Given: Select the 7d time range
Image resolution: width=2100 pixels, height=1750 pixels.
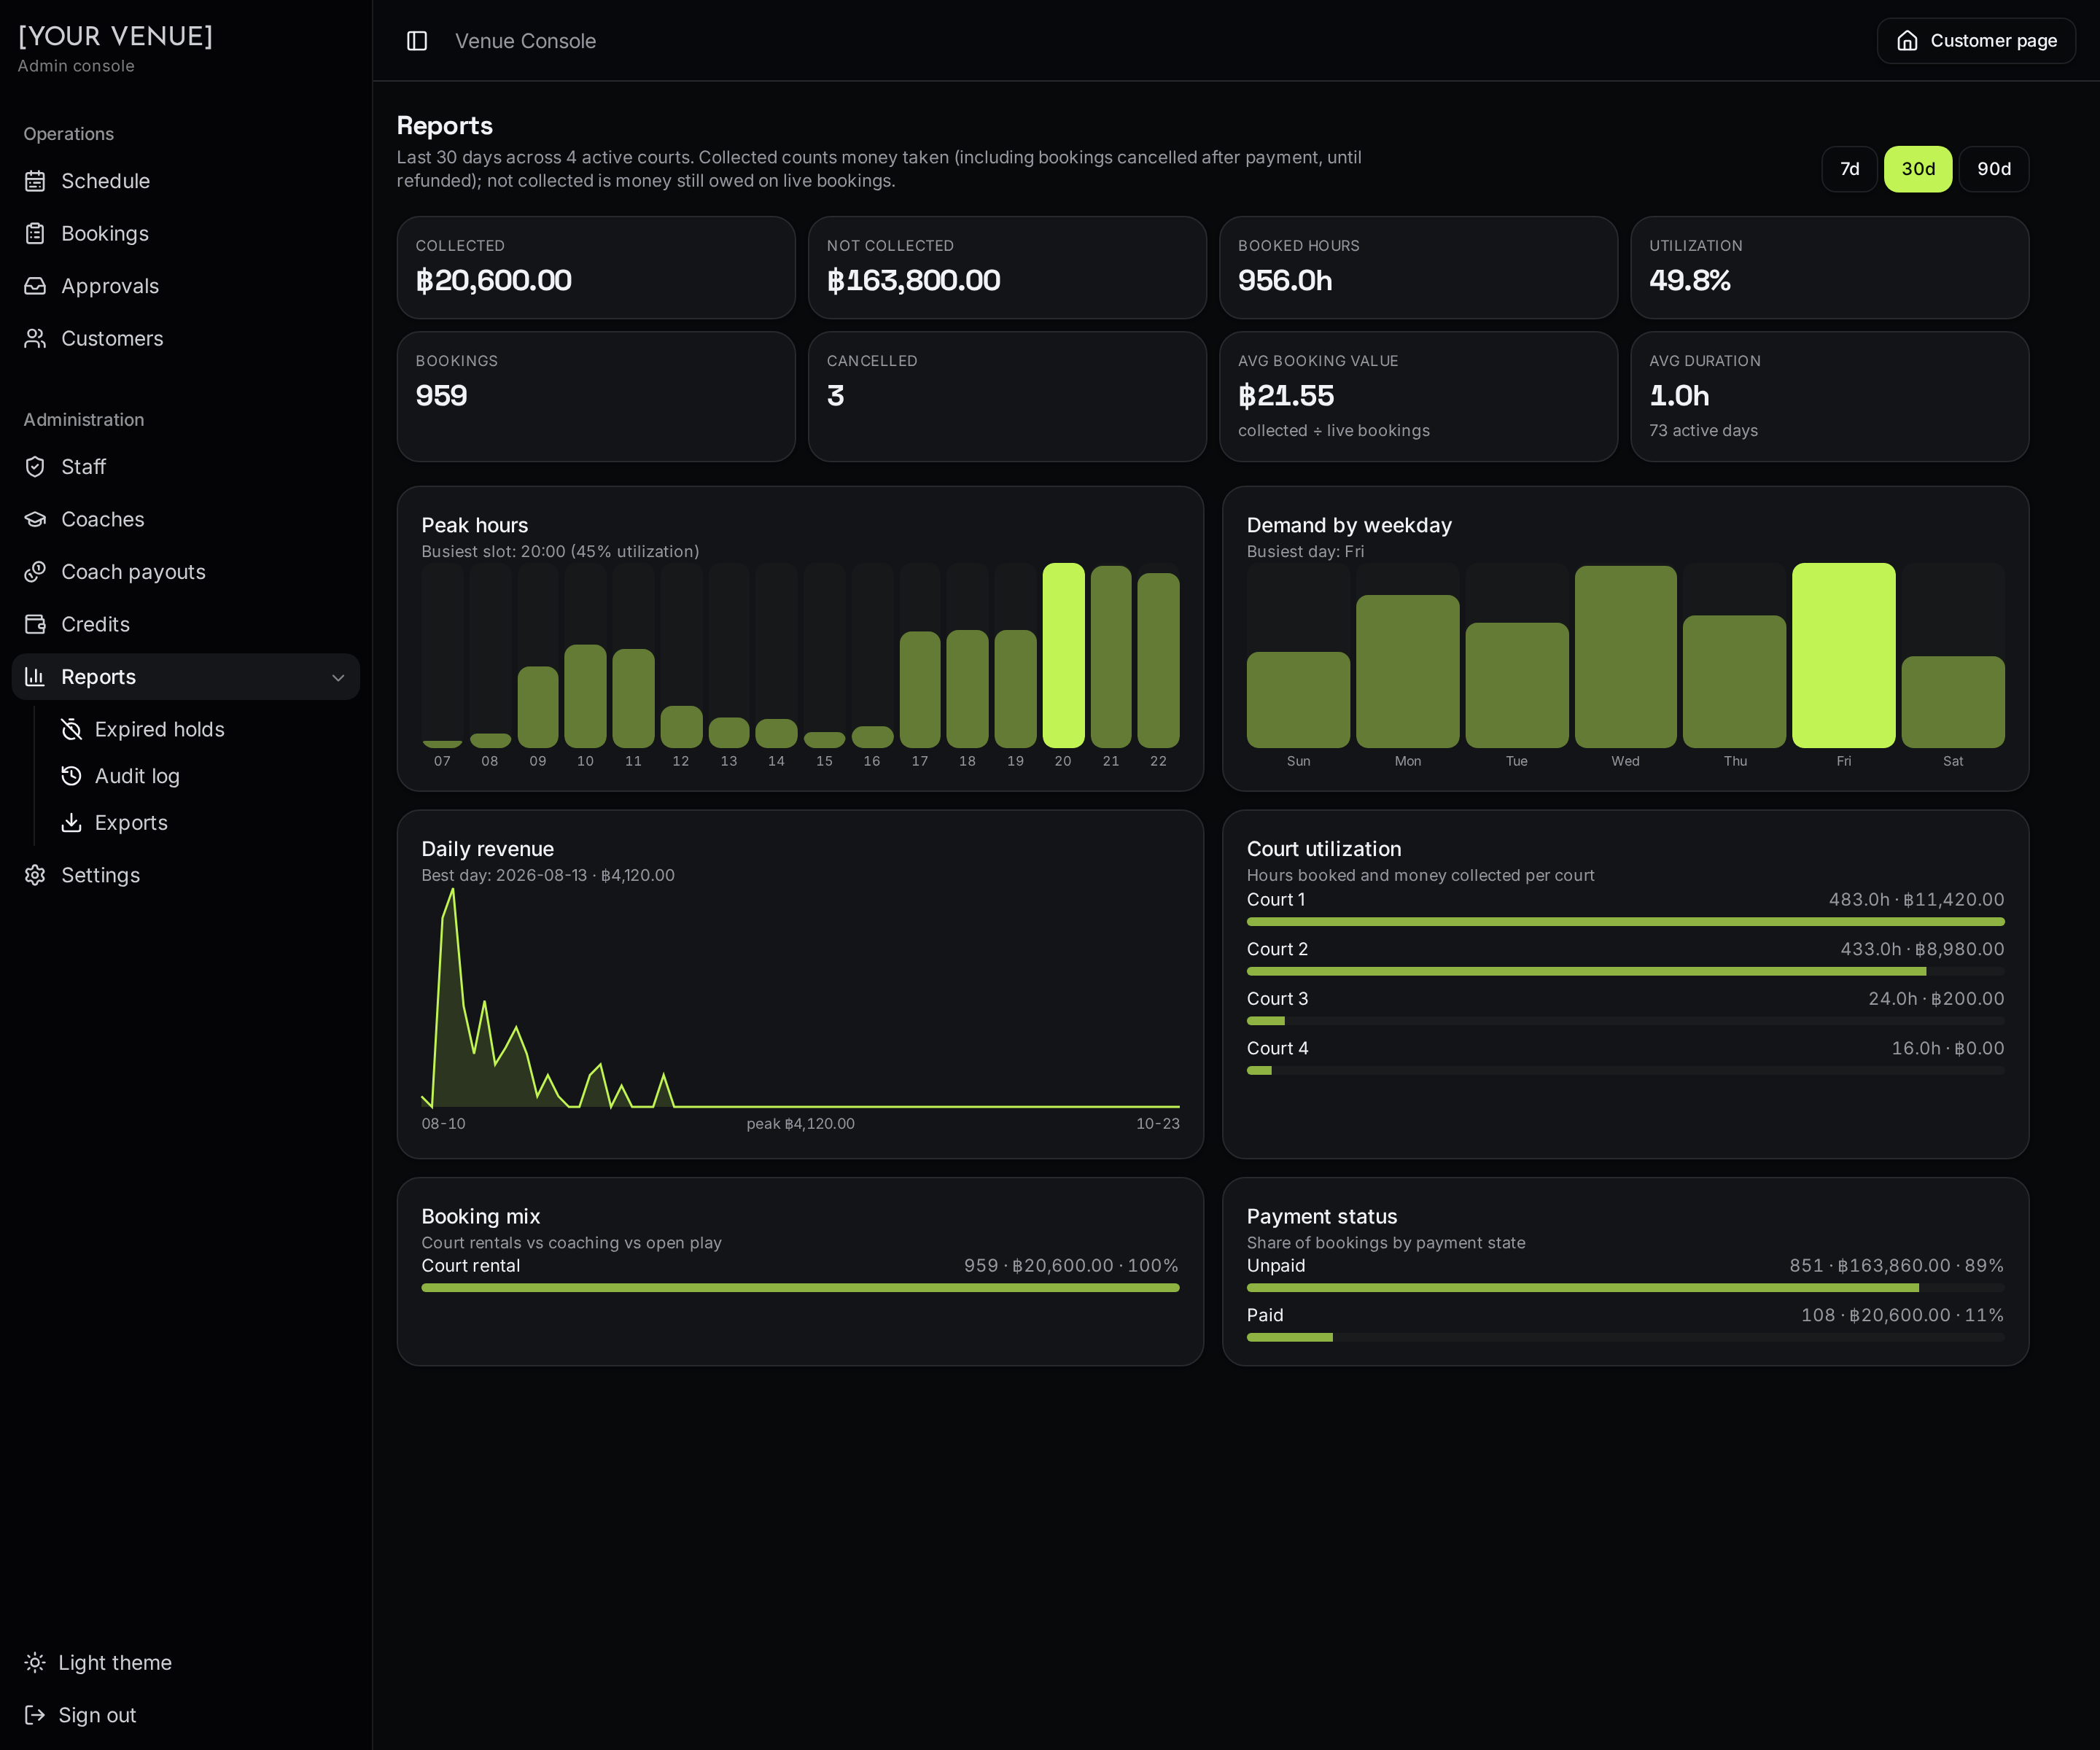Looking at the screenshot, I should [x=1849, y=169].
